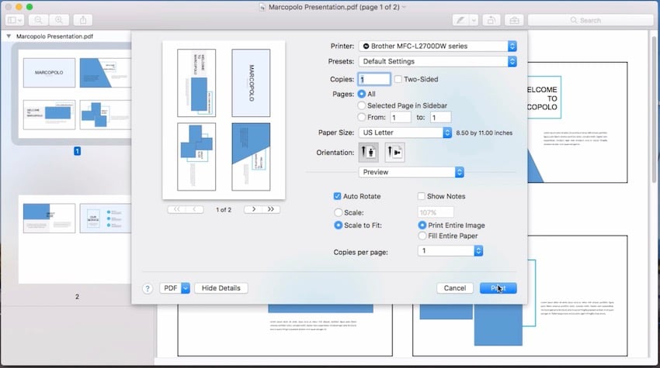This screenshot has width=660, height=368.
Task: Open the Share toolbar icon
Action: 84,19
